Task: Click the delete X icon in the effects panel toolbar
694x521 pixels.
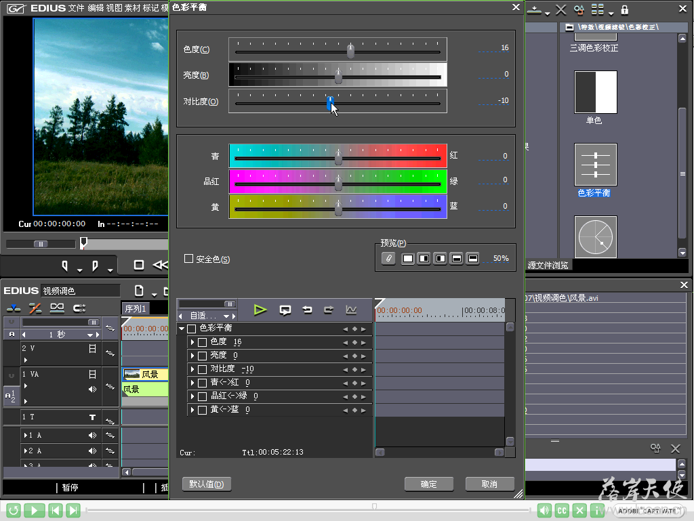Action: point(560,9)
